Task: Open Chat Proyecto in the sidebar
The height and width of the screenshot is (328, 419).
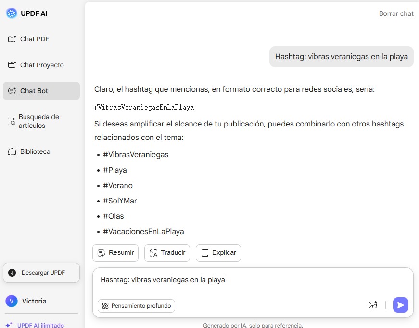Action: pyautogui.click(x=41, y=65)
